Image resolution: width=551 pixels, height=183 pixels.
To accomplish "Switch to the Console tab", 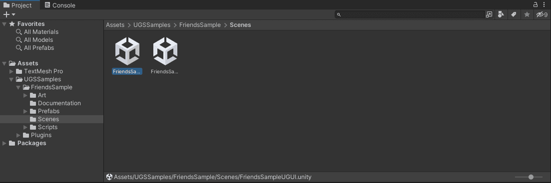I will point(60,5).
